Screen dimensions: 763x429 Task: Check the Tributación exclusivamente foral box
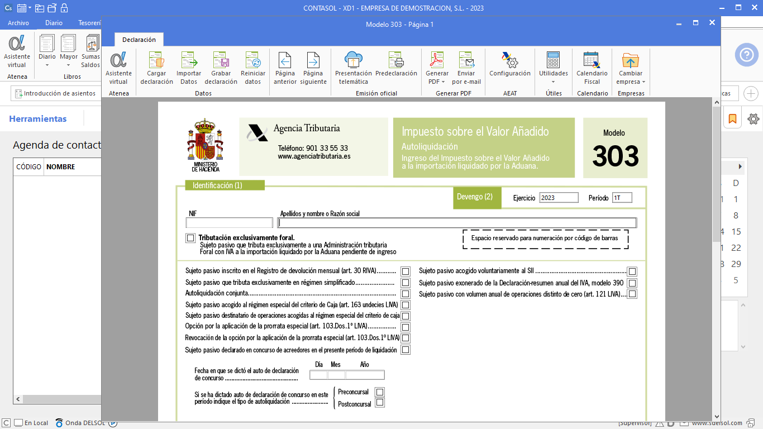click(x=190, y=239)
